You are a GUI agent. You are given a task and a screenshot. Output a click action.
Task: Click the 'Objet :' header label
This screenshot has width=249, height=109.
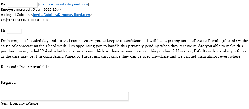pos(7,20)
